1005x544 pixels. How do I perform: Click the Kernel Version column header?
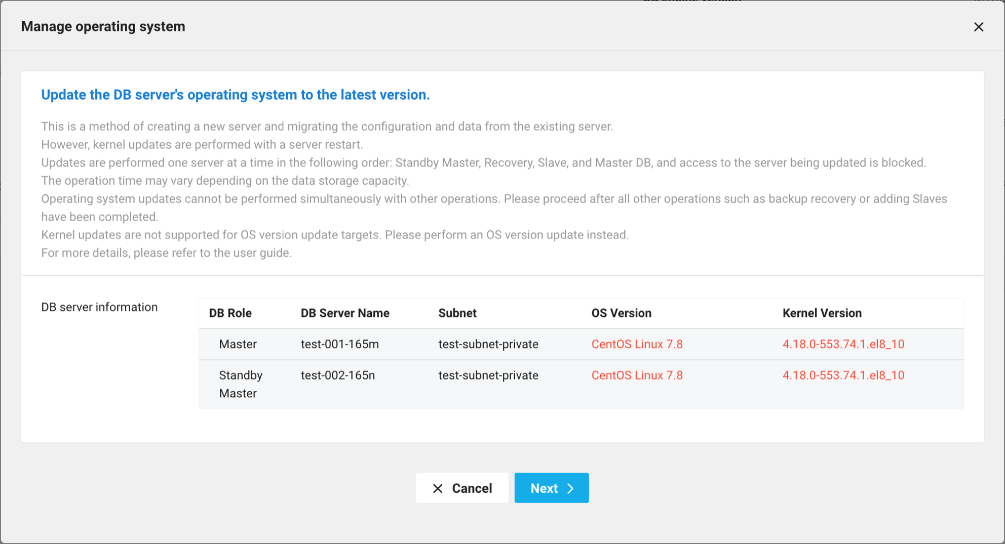coord(822,313)
